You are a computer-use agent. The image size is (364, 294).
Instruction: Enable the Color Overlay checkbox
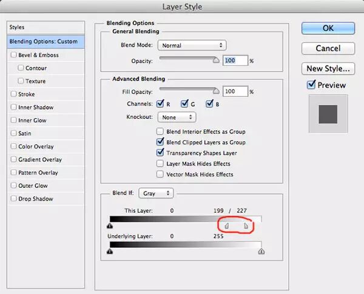[x=14, y=146]
